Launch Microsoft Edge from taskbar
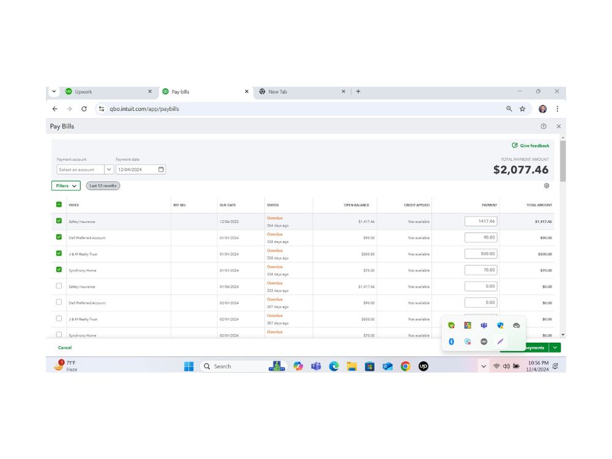This screenshot has width=612, height=459. pos(334,366)
